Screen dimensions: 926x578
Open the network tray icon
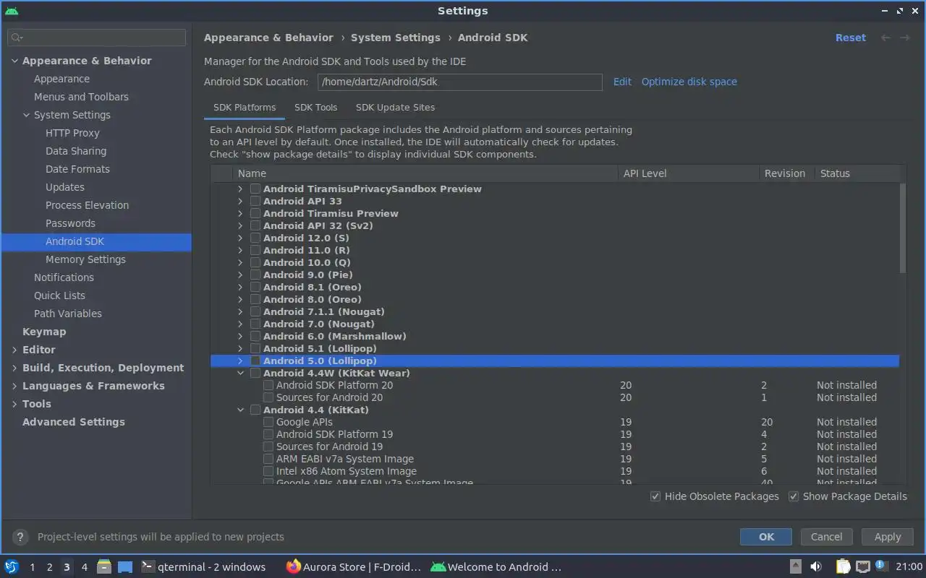click(x=862, y=566)
